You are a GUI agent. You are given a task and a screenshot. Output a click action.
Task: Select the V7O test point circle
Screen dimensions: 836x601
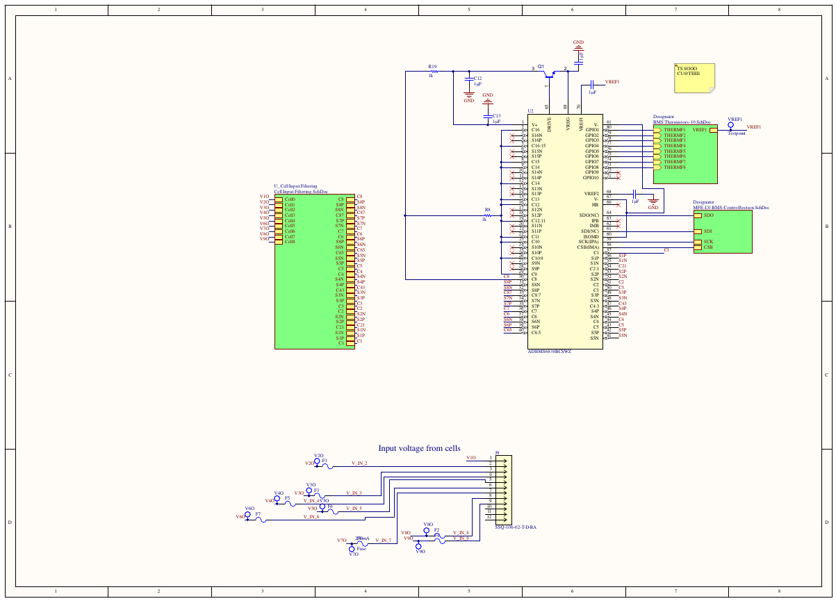tap(353, 548)
